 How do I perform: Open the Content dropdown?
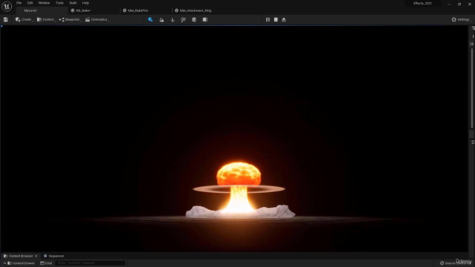[46, 19]
